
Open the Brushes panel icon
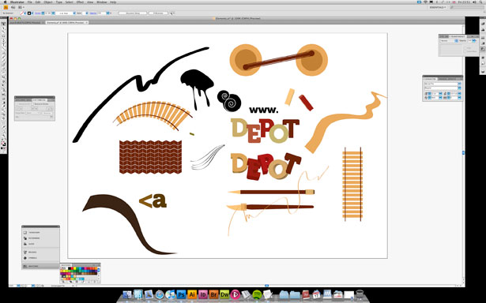point(25,252)
